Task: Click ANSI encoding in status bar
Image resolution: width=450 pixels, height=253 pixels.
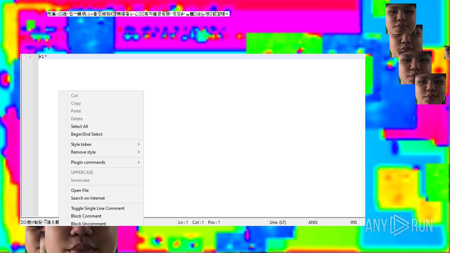Action: [x=313, y=222]
